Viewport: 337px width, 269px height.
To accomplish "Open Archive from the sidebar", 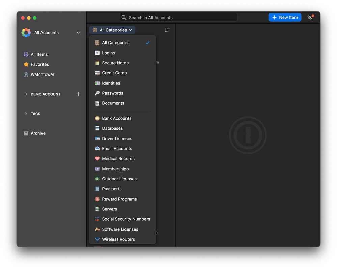I will pyautogui.click(x=38, y=133).
